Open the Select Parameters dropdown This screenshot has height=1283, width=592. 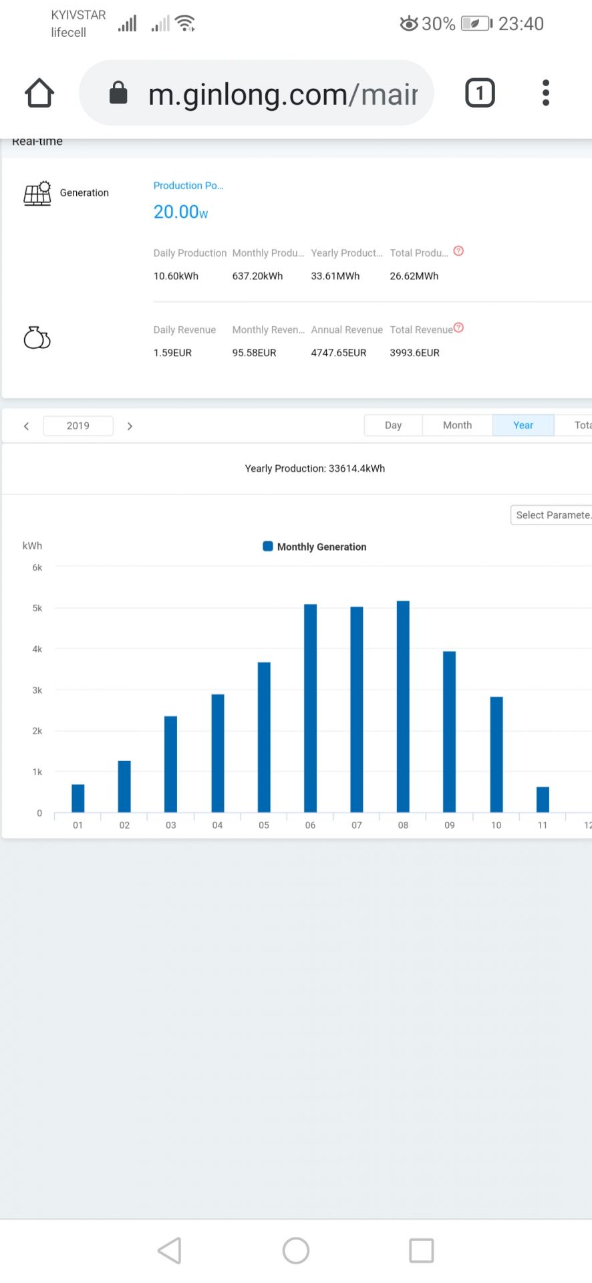click(551, 515)
